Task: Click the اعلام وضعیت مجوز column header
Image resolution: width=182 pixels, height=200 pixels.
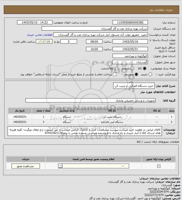Action: coord(93,159)
